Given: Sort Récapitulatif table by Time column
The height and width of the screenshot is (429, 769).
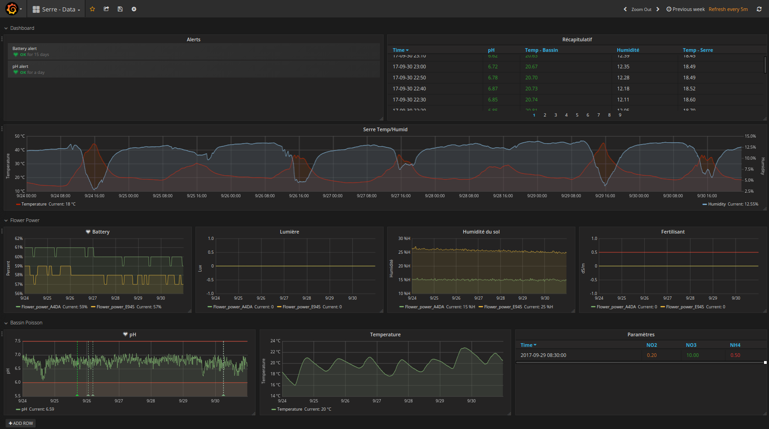Looking at the screenshot, I should [x=401, y=50].
